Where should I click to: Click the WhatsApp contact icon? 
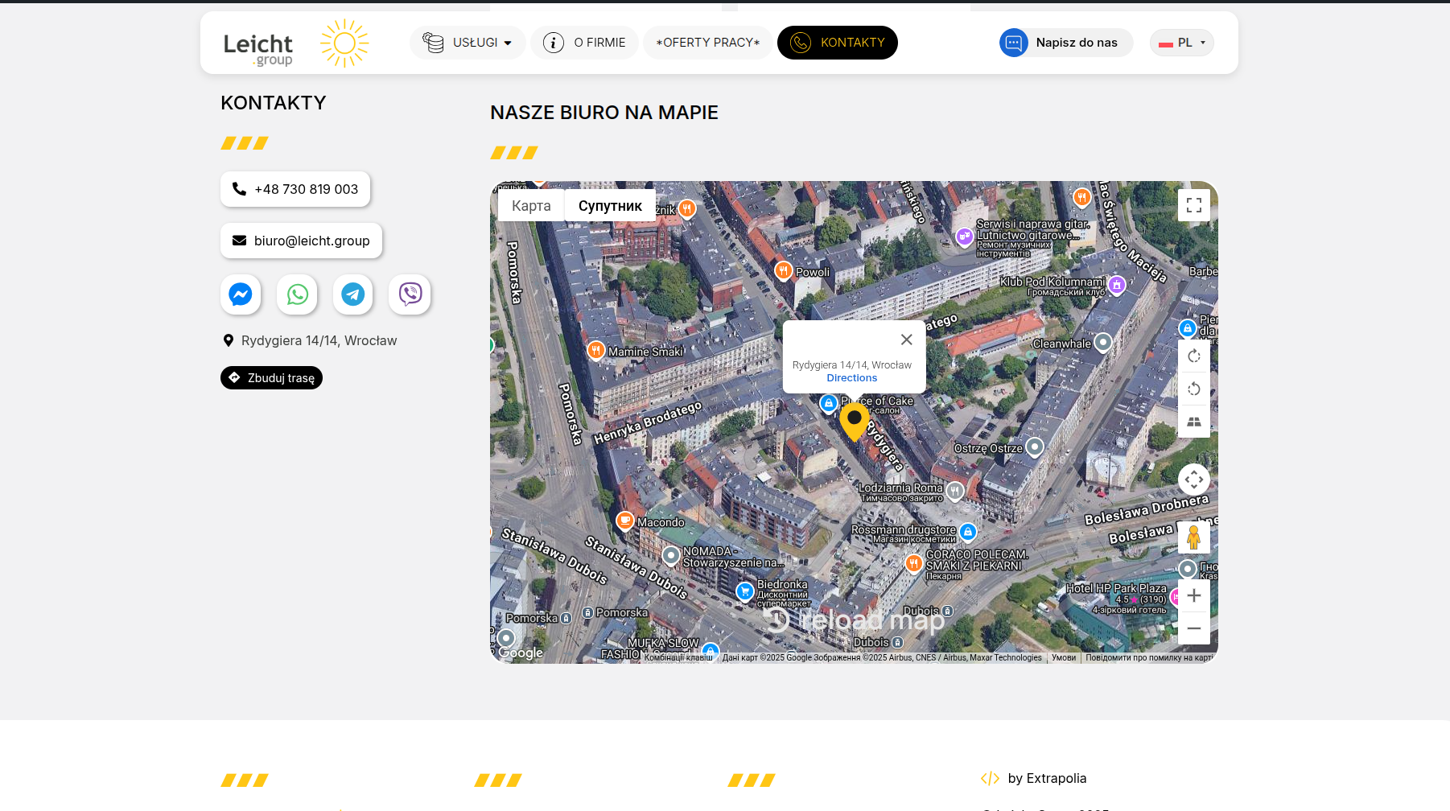pyautogui.click(x=297, y=294)
